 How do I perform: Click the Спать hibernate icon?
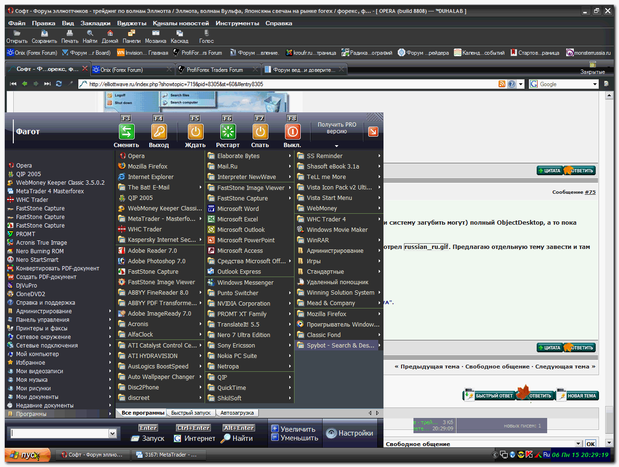coord(260,131)
